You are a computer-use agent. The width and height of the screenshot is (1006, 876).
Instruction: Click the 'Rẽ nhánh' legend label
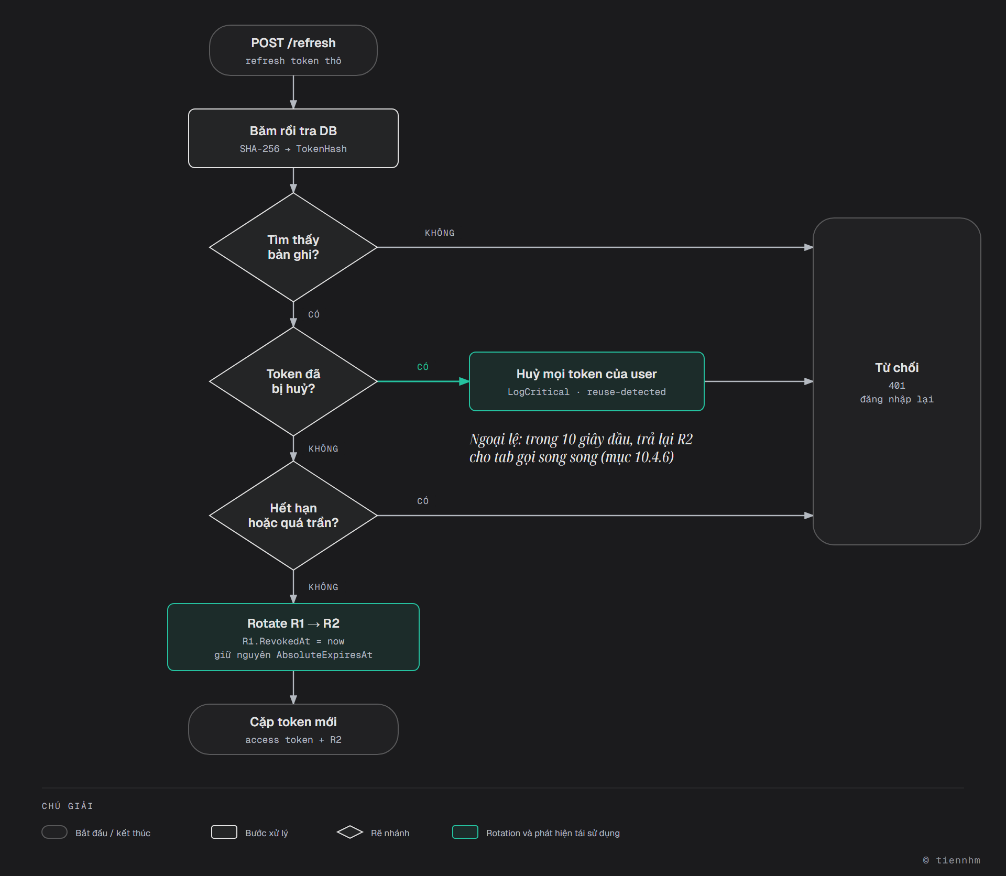pyautogui.click(x=390, y=833)
